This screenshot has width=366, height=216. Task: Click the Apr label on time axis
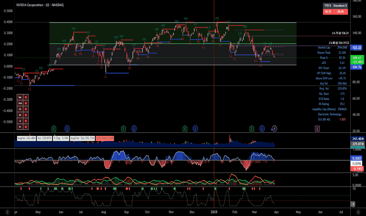tap(276, 212)
